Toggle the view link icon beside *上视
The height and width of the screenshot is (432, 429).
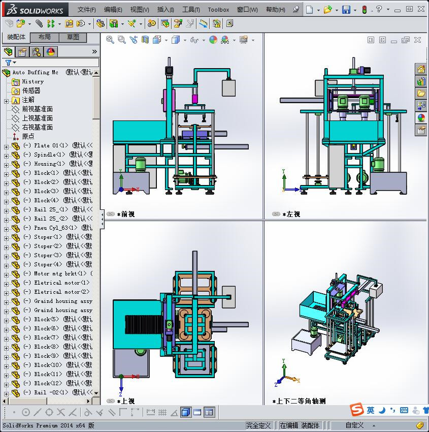point(110,401)
